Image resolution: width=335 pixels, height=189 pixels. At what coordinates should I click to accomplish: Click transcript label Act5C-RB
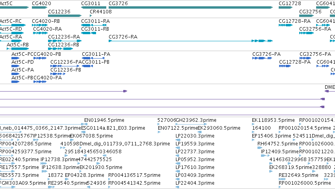(x=18, y=44)
